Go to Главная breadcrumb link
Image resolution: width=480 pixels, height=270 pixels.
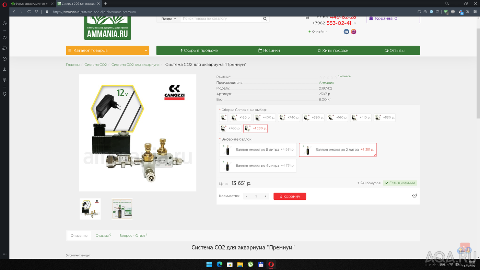(73, 64)
